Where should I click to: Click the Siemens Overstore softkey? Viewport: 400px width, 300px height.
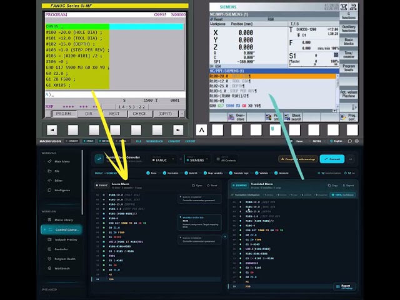click(237, 117)
